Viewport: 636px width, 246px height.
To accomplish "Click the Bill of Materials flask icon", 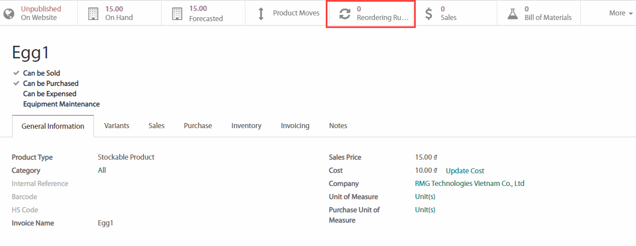I will coord(513,13).
